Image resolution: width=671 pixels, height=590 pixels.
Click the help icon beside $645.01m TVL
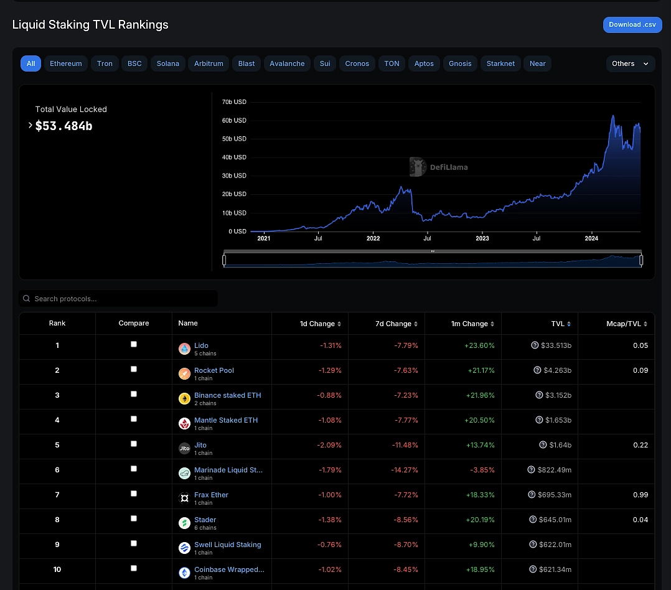pyautogui.click(x=533, y=519)
